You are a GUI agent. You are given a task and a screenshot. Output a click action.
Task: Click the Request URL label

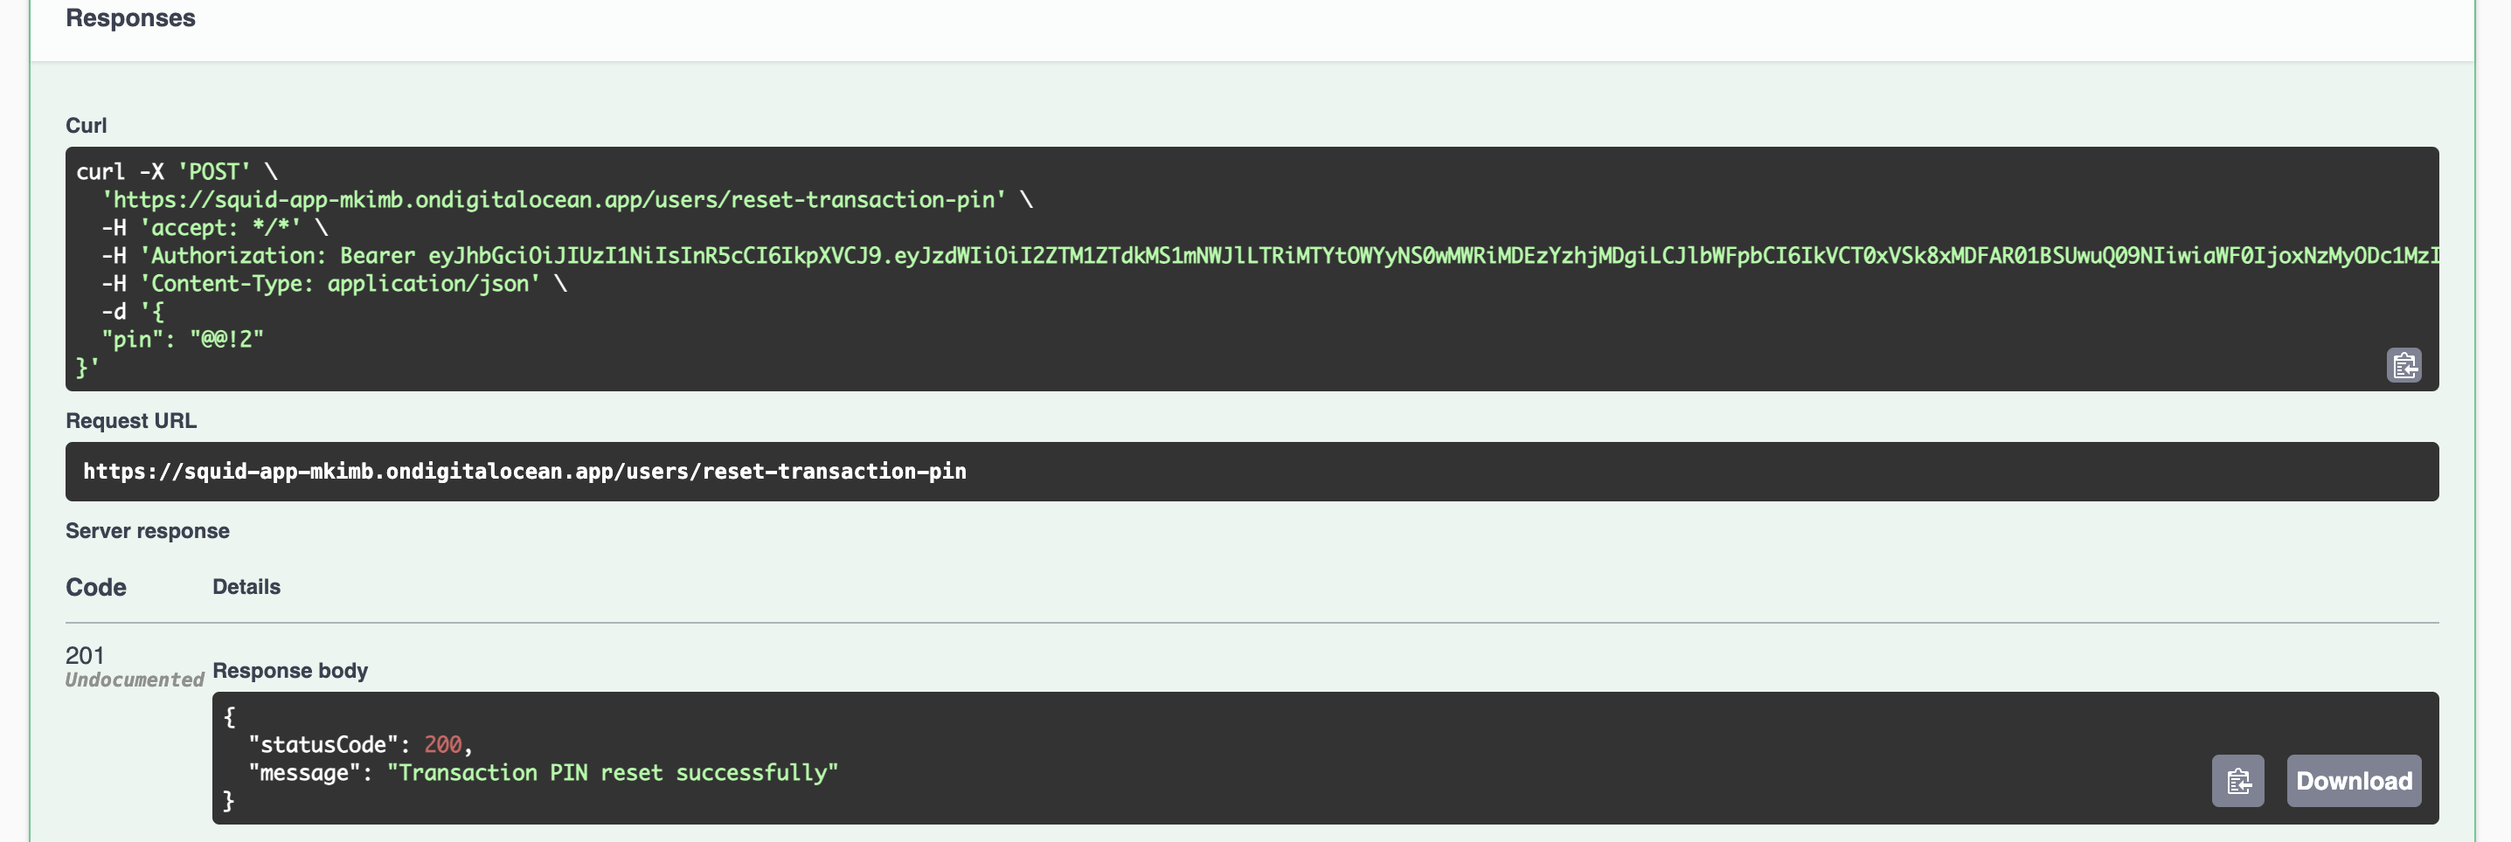click(130, 421)
